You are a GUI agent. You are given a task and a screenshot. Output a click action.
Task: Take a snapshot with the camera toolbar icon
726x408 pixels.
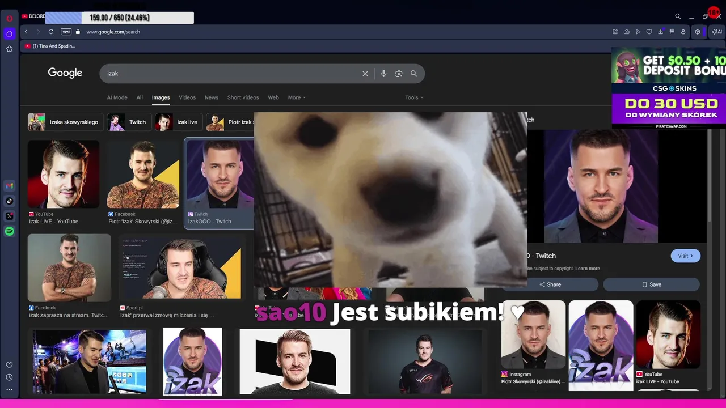point(626,32)
